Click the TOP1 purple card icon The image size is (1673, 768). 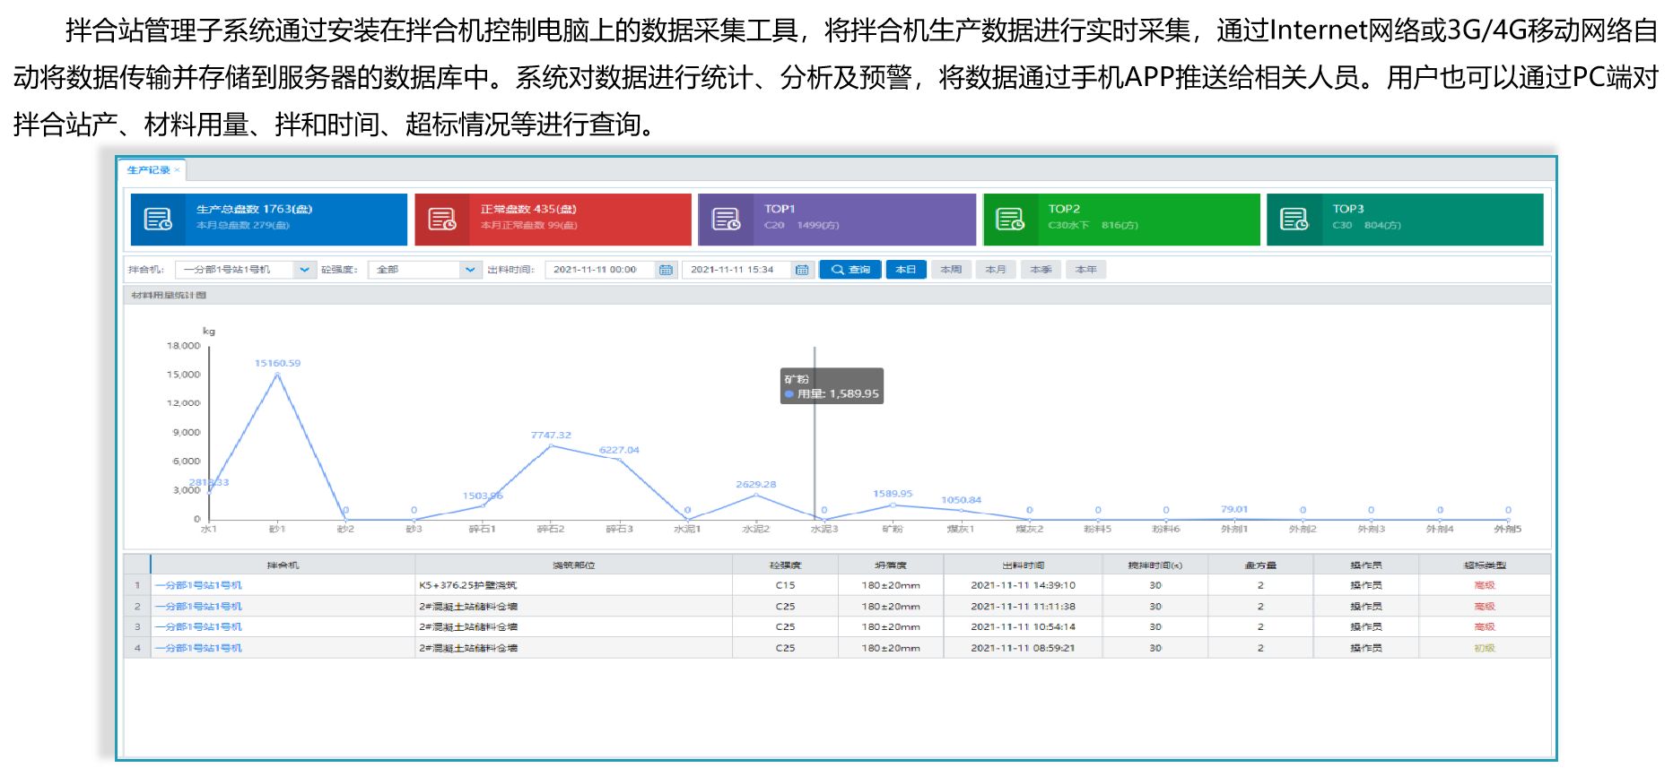(726, 220)
